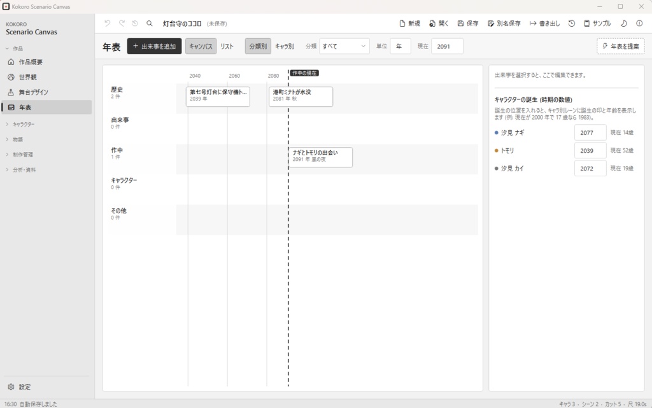Open the 分類 filter dropdown showing すべて
Image resolution: width=652 pixels, height=408 pixels.
tap(344, 46)
